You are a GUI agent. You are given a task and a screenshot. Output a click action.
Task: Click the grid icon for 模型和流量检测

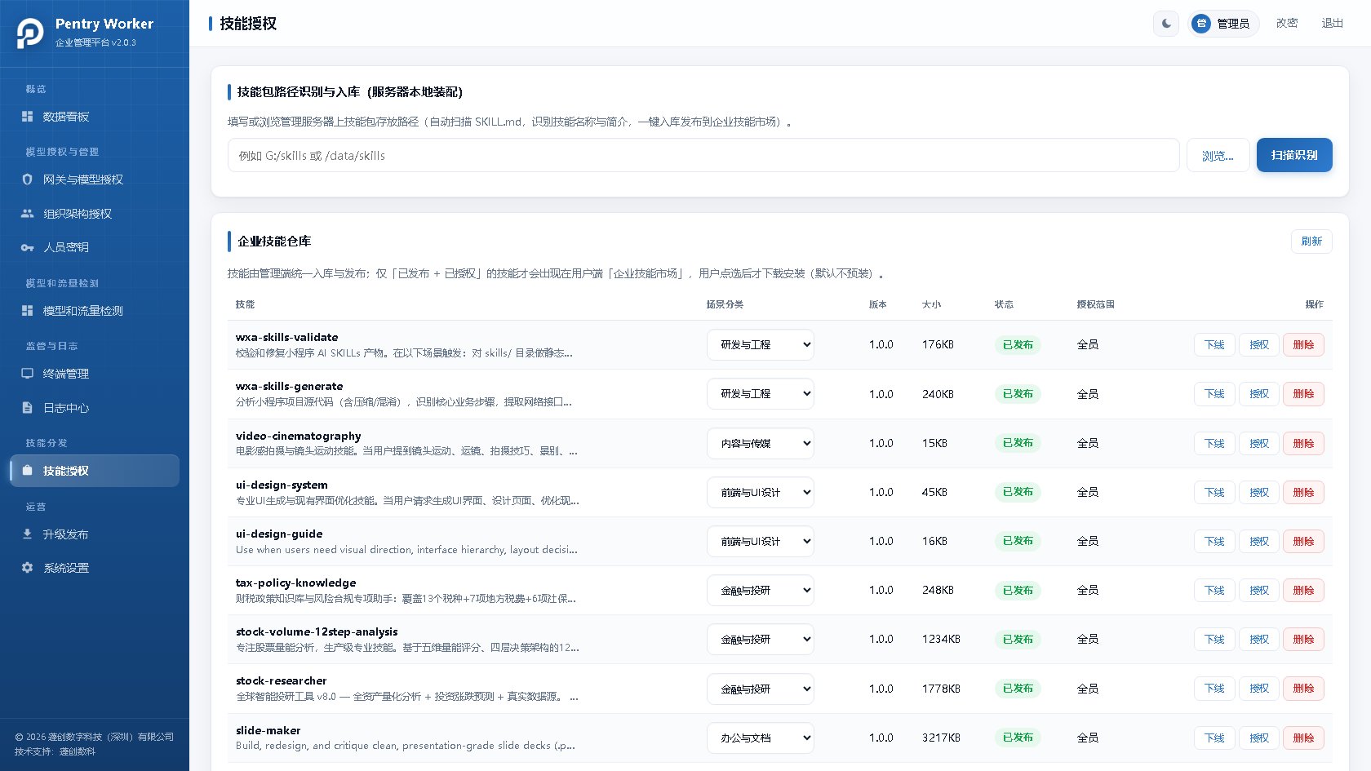(27, 311)
